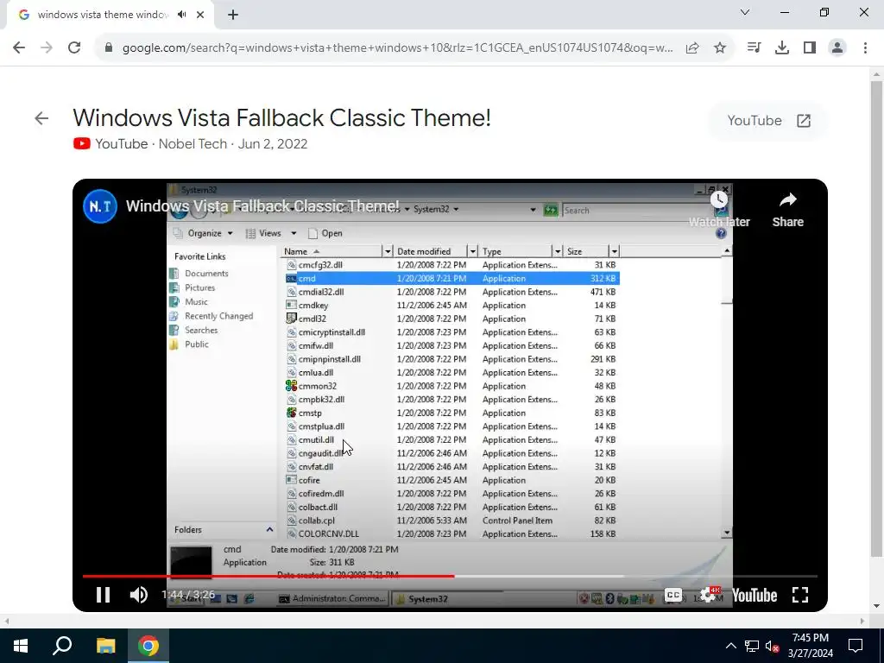Click the 'Windows Vista Fallback Classic Theme!' heading
Image resolution: width=884 pixels, height=663 pixels.
pos(282,117)
